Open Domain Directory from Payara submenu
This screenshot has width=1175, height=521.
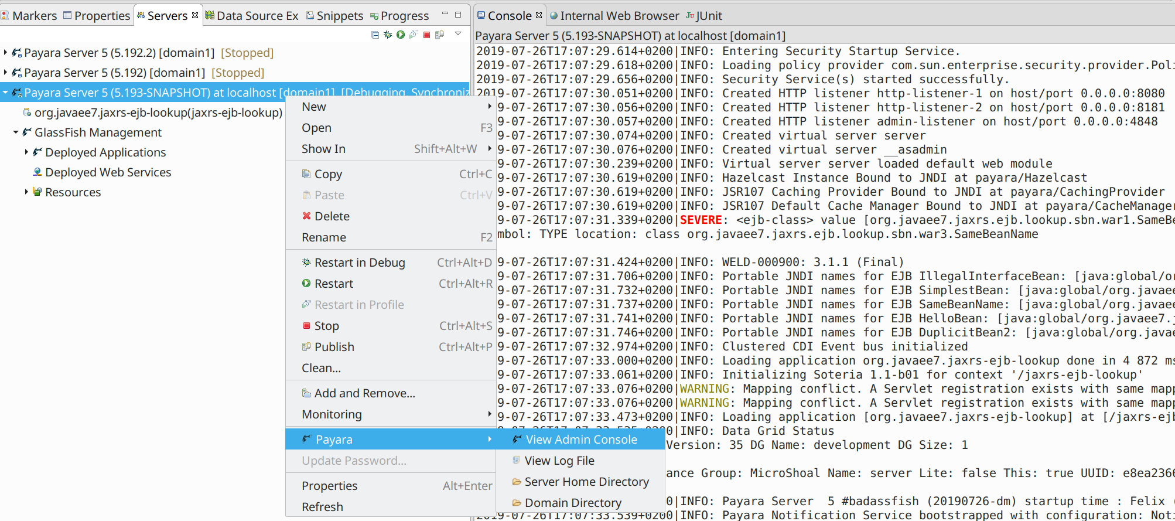click(572, 503)
